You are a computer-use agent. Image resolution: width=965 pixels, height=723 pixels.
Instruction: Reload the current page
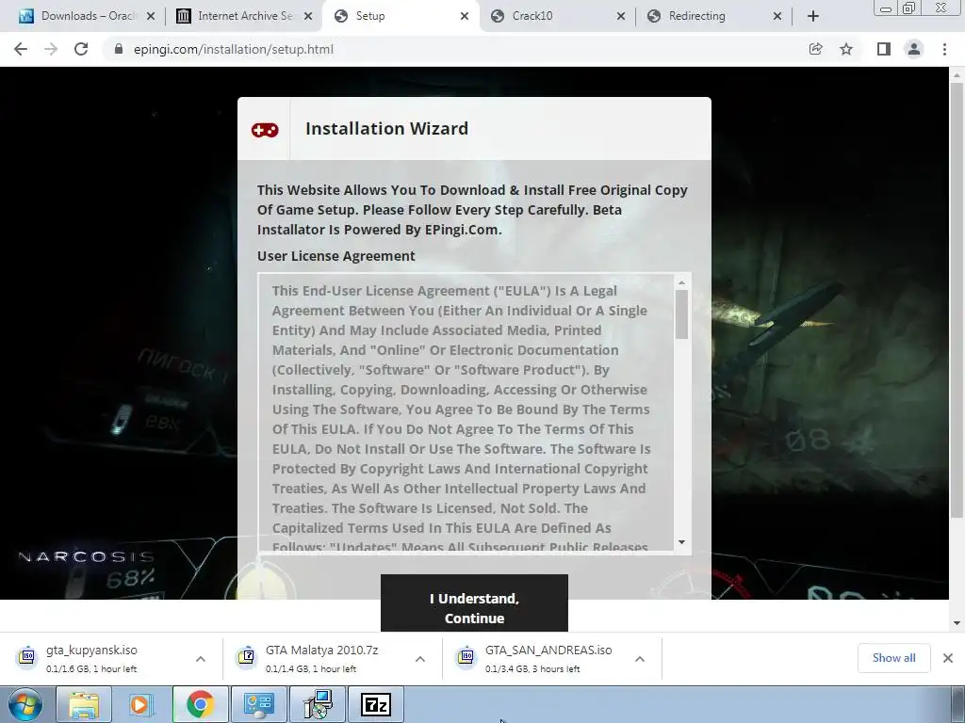81,49
